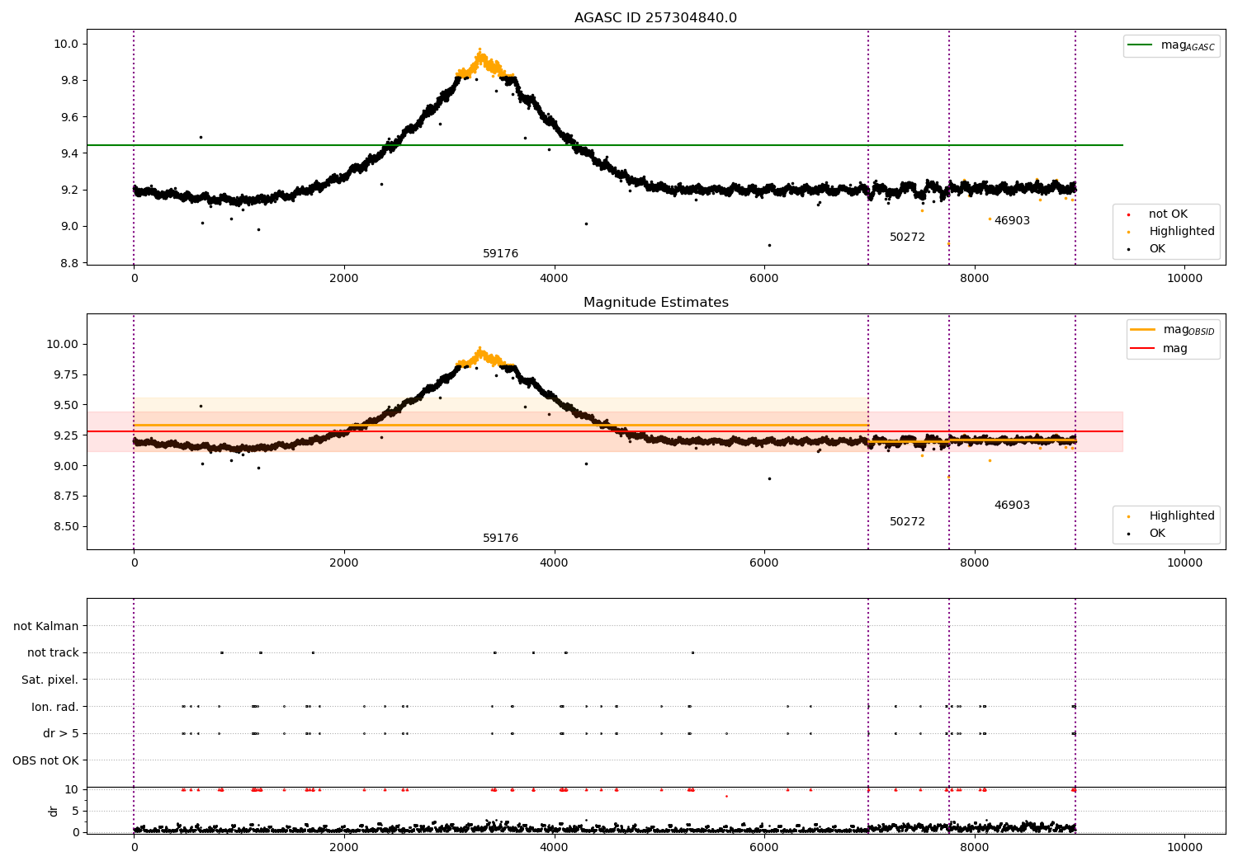Click the '4000' x-tick under the top plot
Screen dimensions: 1238x866
point(554,279)
